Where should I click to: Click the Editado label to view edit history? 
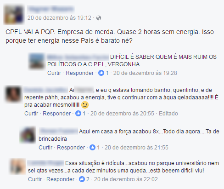tap(168, 114)
